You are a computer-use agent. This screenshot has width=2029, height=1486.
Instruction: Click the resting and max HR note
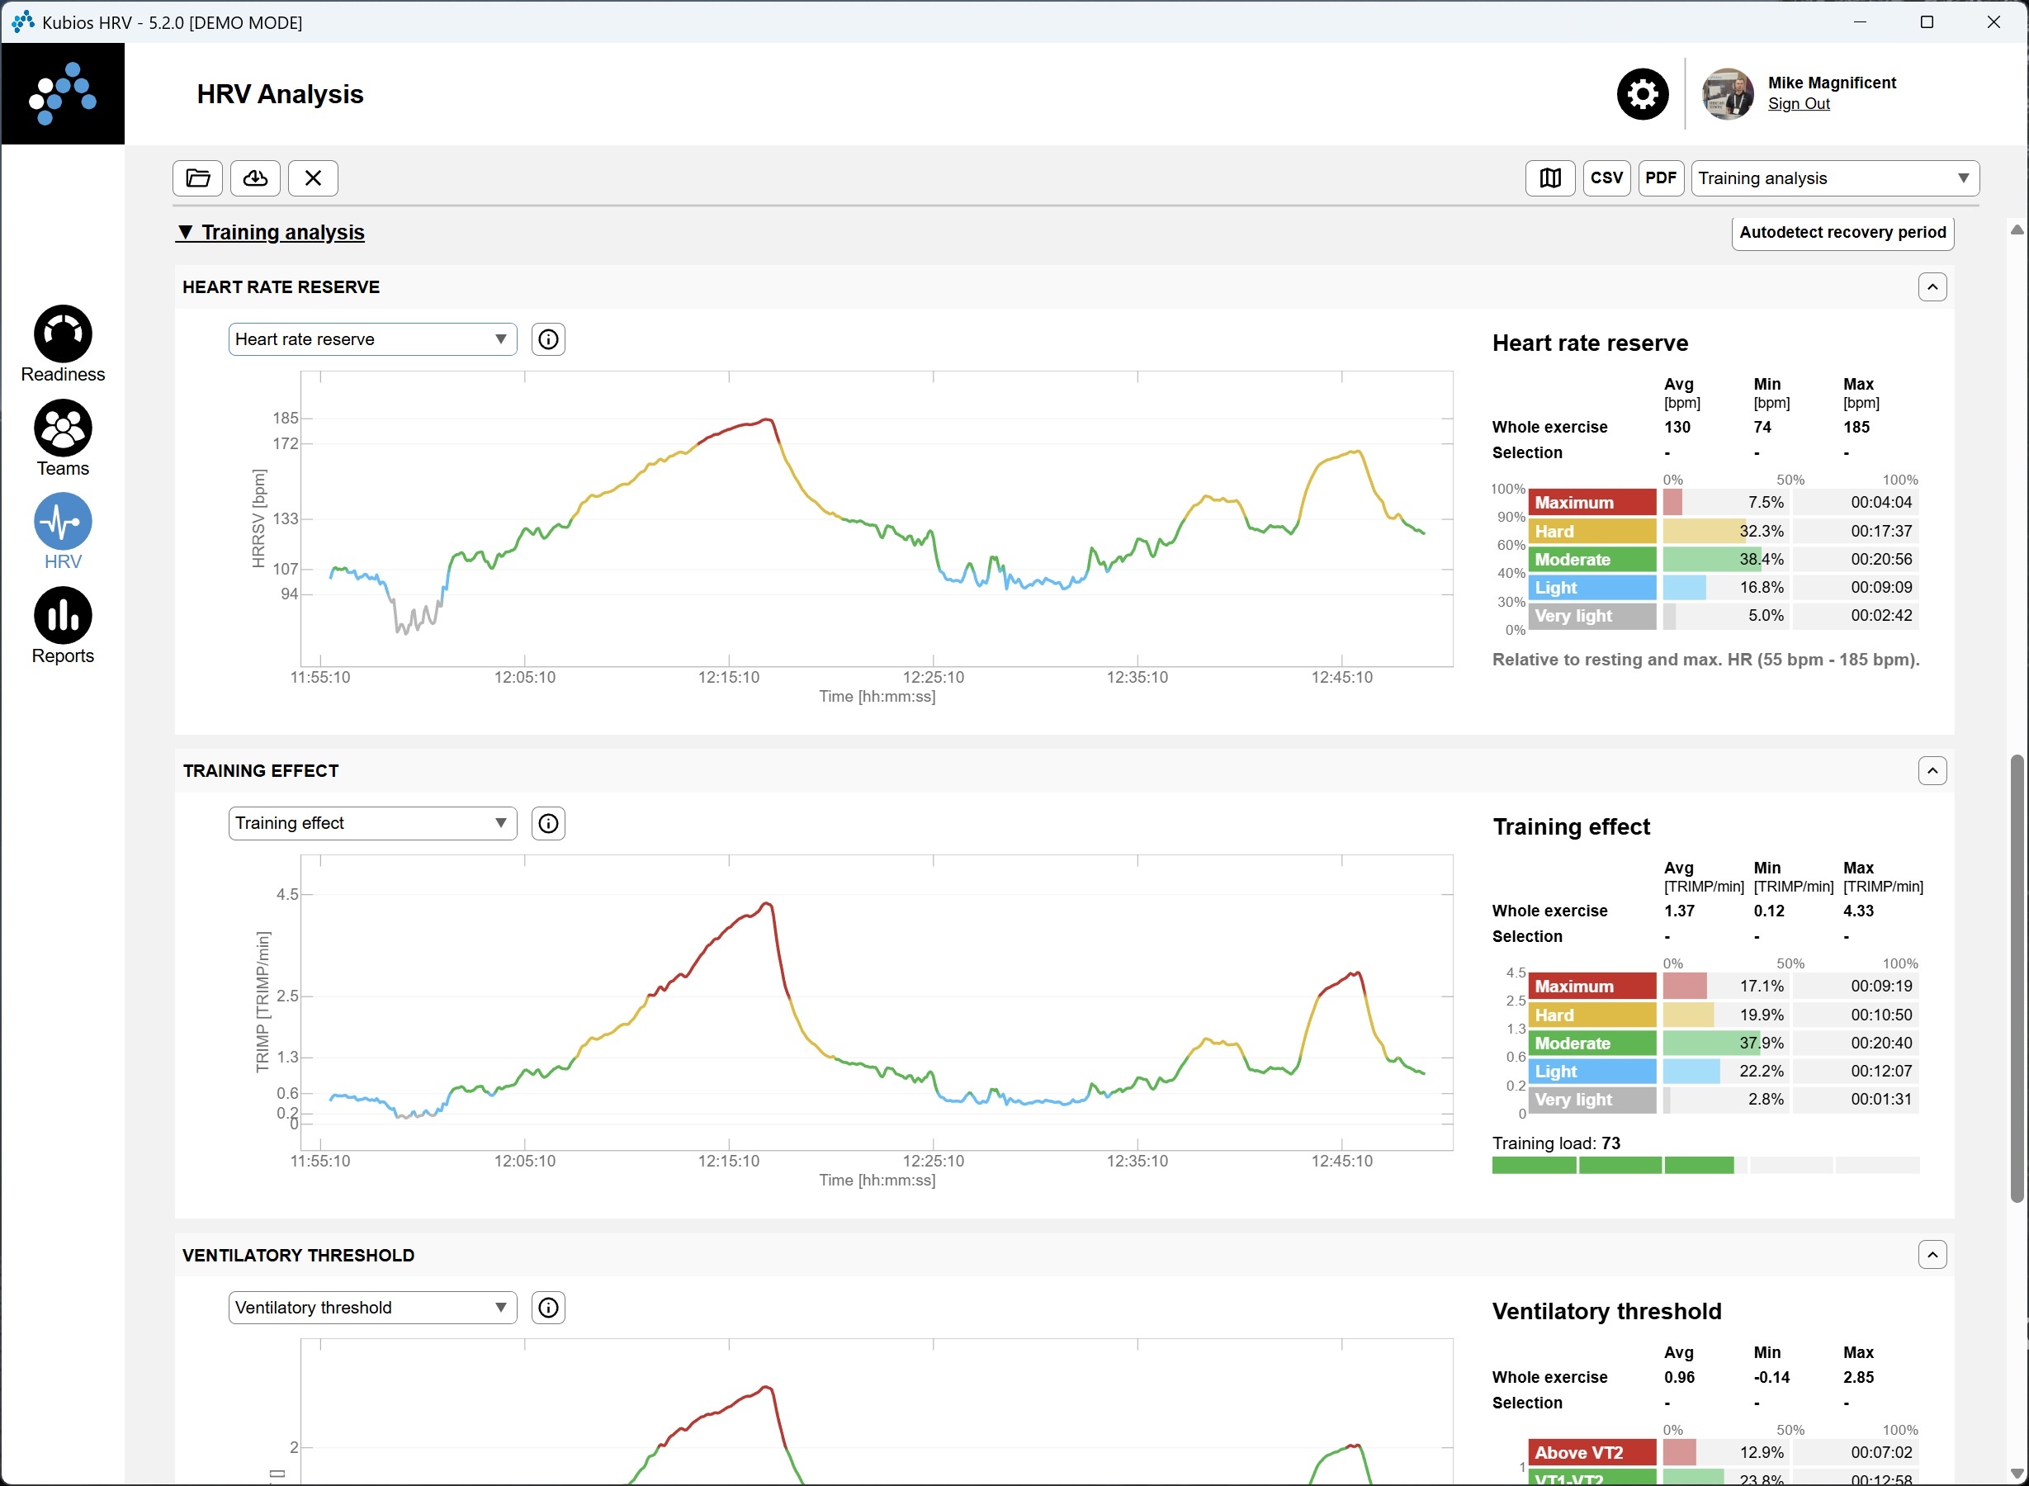[1705, 660]
